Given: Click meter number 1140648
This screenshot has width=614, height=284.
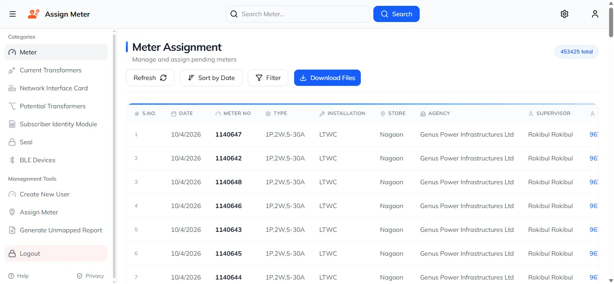Looking at the screenshot, I should click(229, 182).
